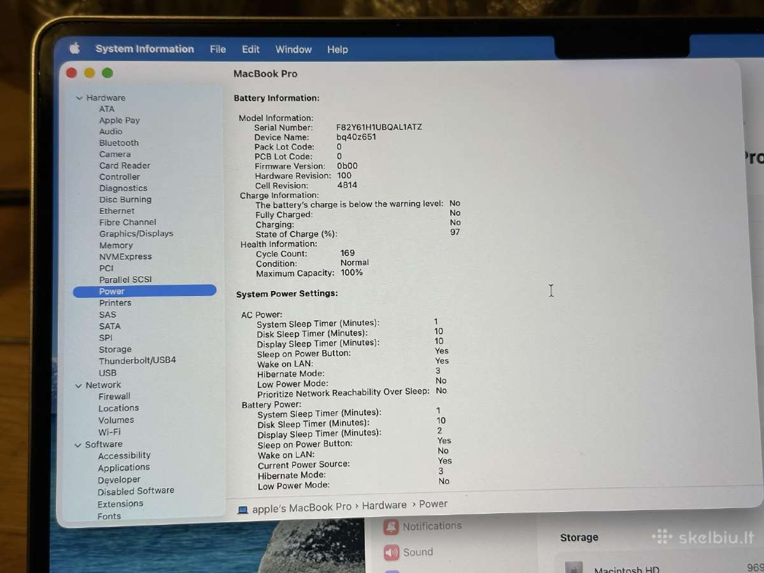The image size is (764, 573).
Task: Collapse the Hardware section
Action: [x=80, y=98]
